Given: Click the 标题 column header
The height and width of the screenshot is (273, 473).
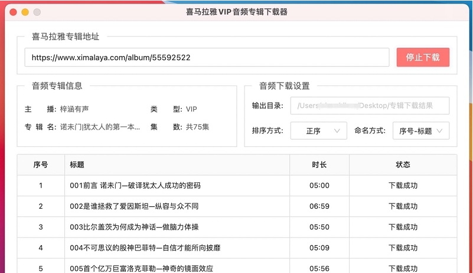Looking at the screenshot, I should click(177, 165).
